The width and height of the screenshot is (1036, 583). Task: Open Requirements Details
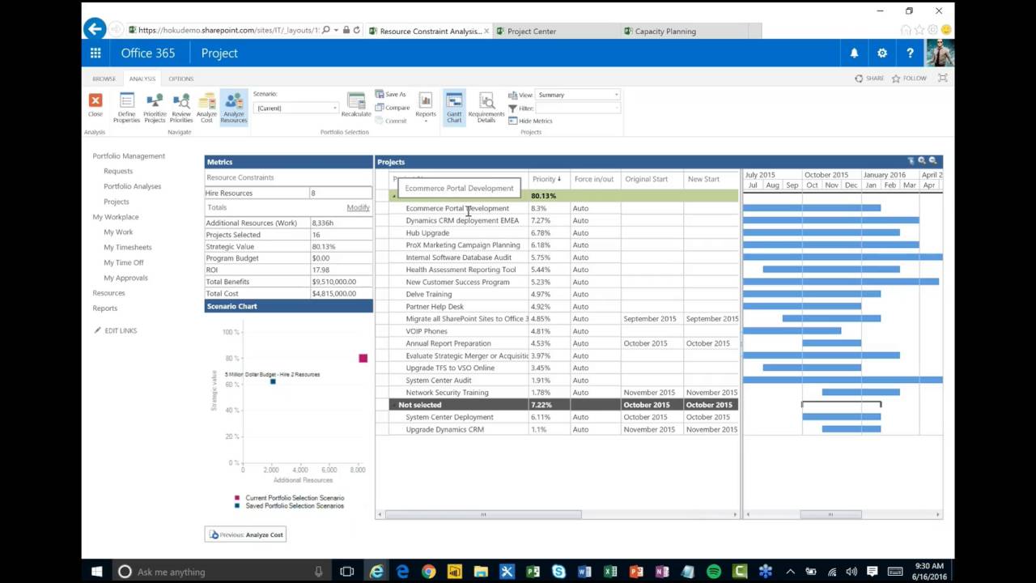[x=486, y=108]
